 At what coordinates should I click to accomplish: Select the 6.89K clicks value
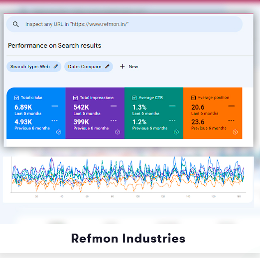(x=23, y=107)
